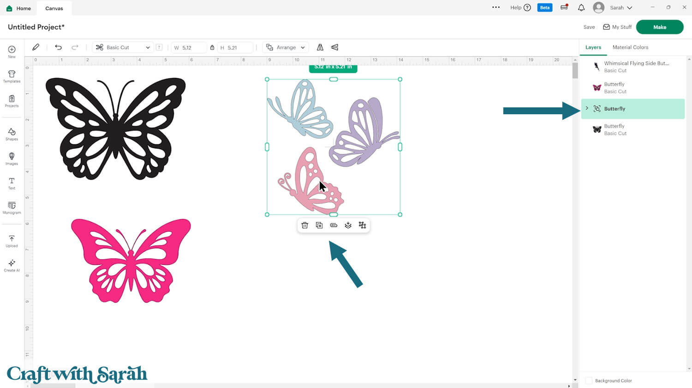This screenshot has height=388, width=692.
Task: Toggle the size lock icon
Action: (212, 47)
